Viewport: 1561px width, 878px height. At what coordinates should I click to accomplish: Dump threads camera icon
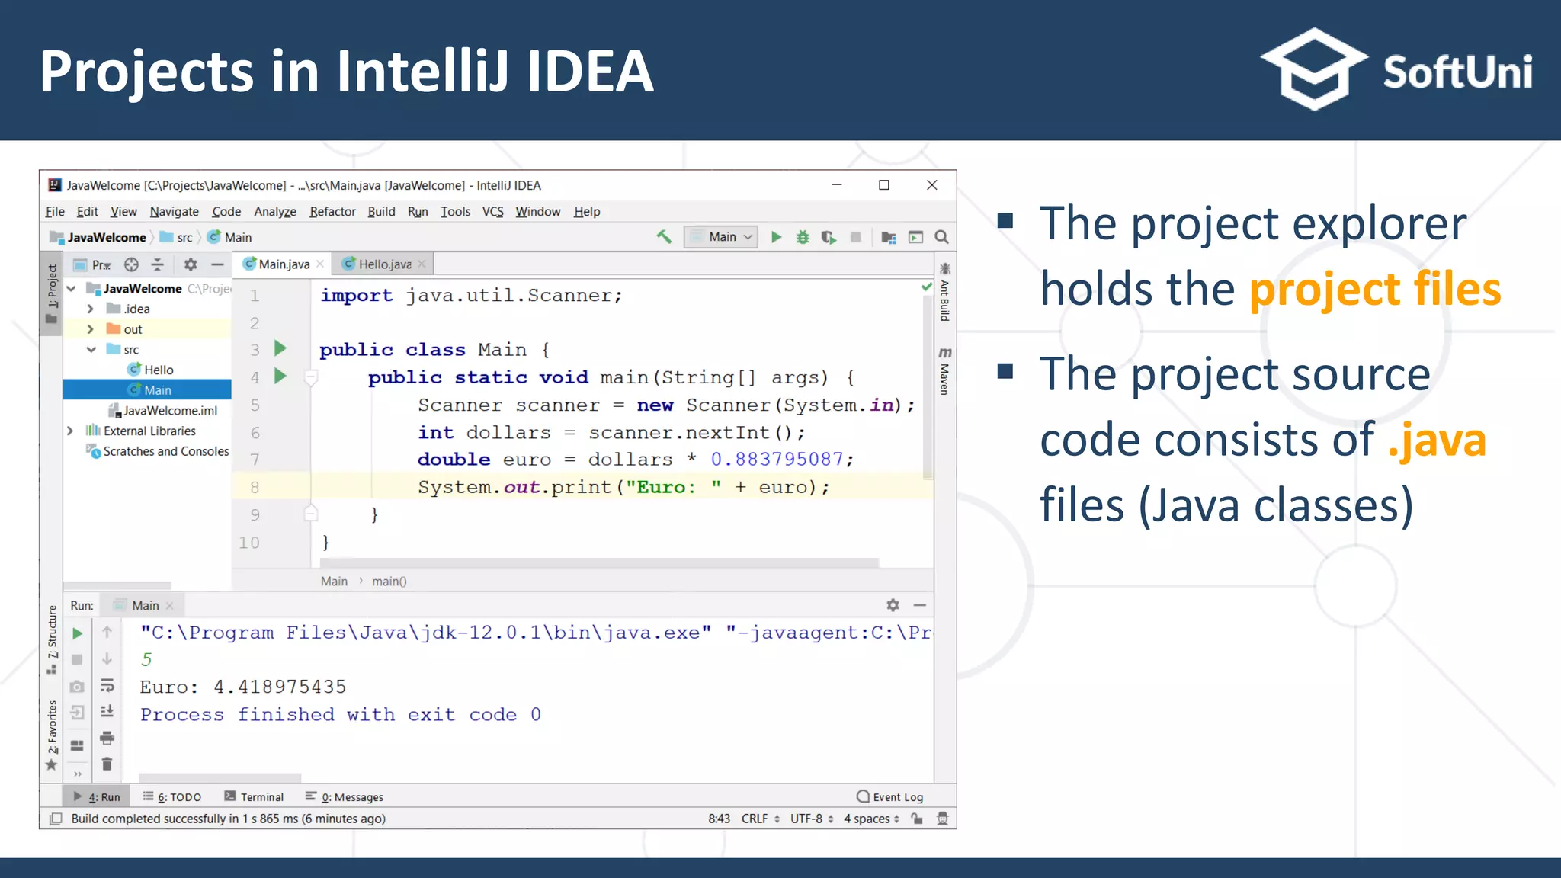click(x=77, y=687)
